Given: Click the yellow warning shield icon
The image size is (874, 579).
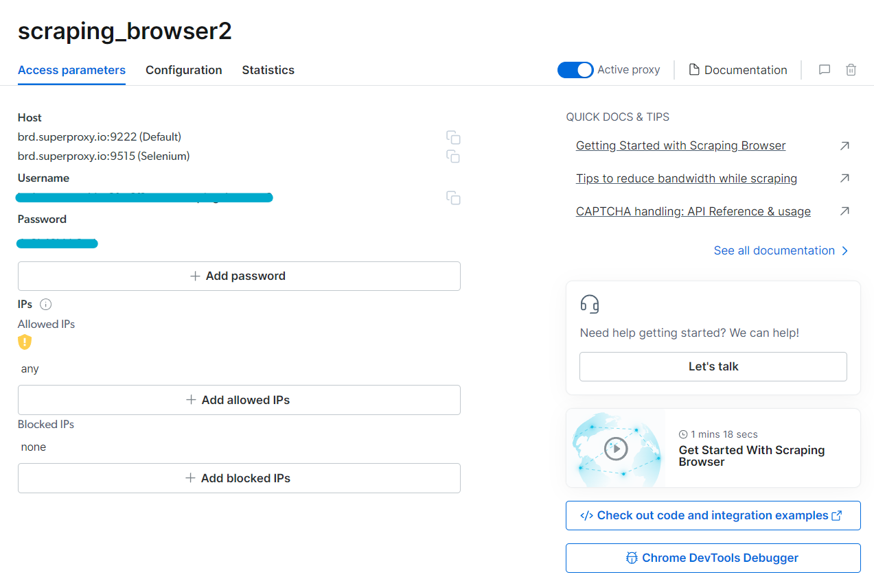Looking at the screenshot, I should click(25, 342).
